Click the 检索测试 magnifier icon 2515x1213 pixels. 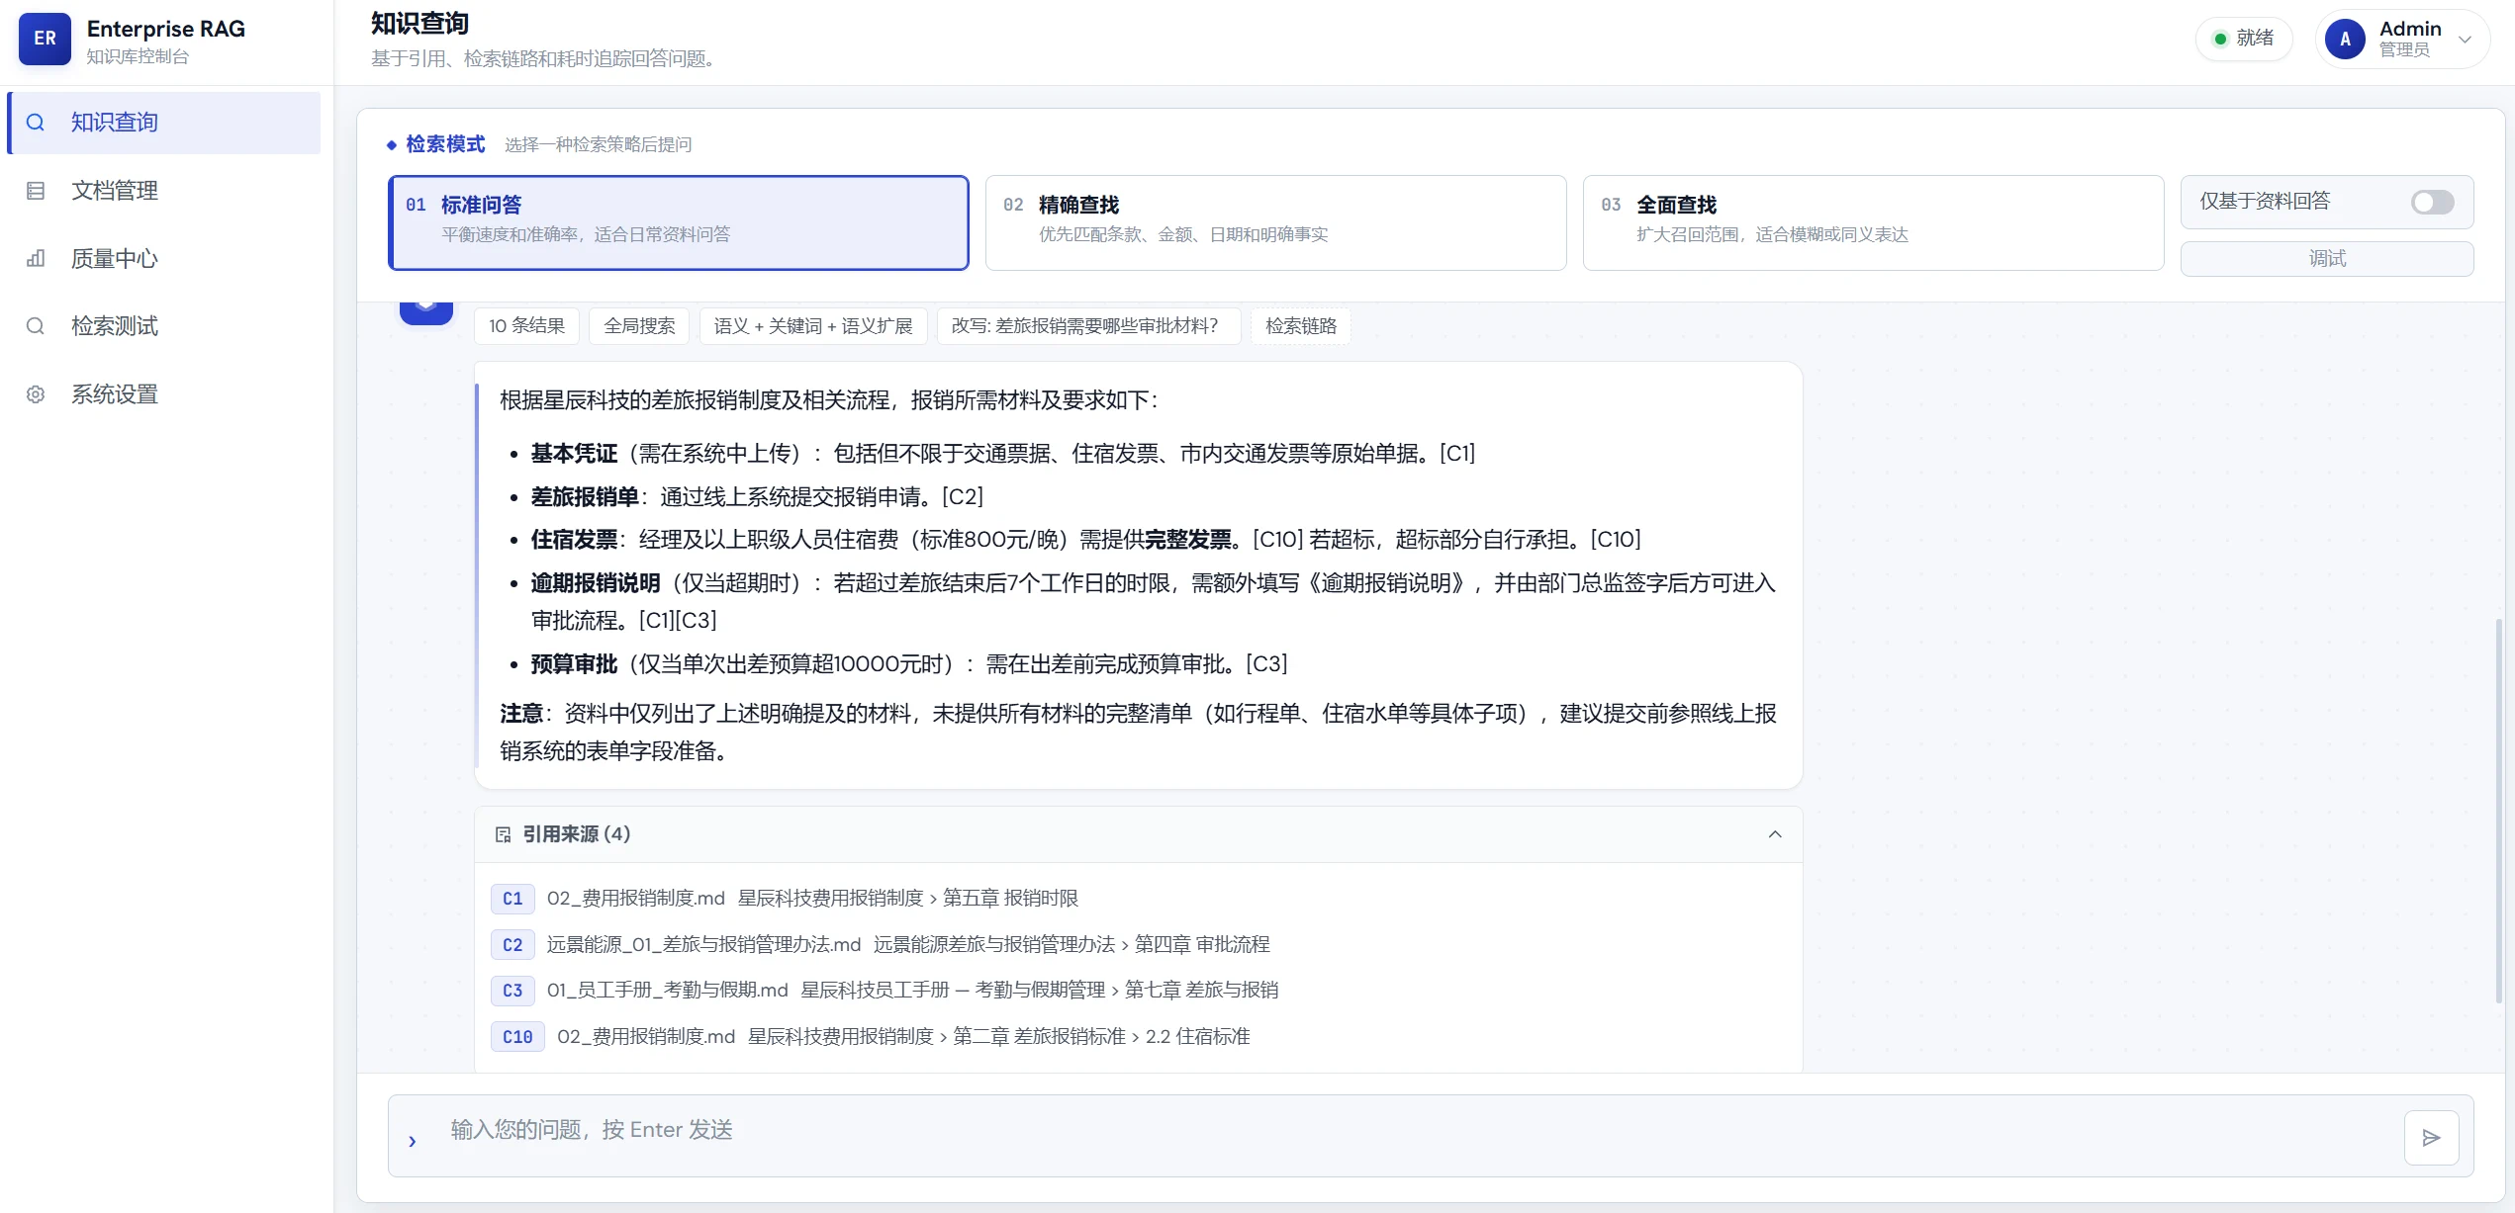36,326
